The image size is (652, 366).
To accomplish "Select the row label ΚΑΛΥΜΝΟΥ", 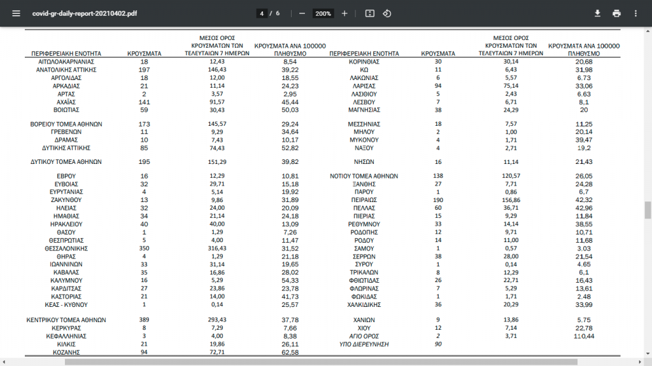I will point(66,280).
